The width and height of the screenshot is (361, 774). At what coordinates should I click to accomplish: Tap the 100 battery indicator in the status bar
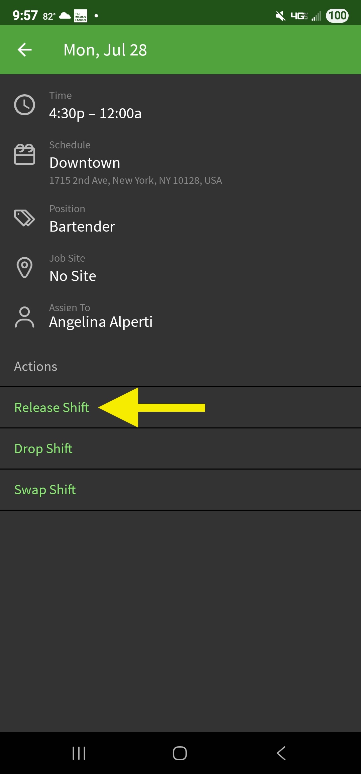[x=337, y=15]
